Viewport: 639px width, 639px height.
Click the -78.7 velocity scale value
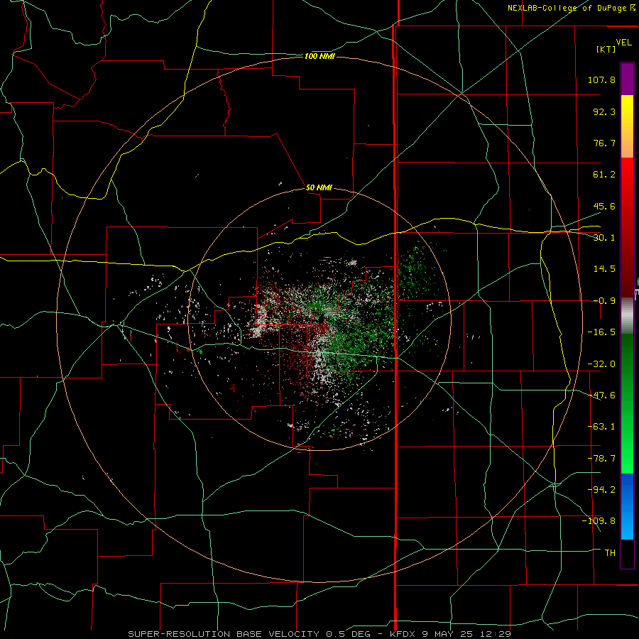click(x=601, y=459)
